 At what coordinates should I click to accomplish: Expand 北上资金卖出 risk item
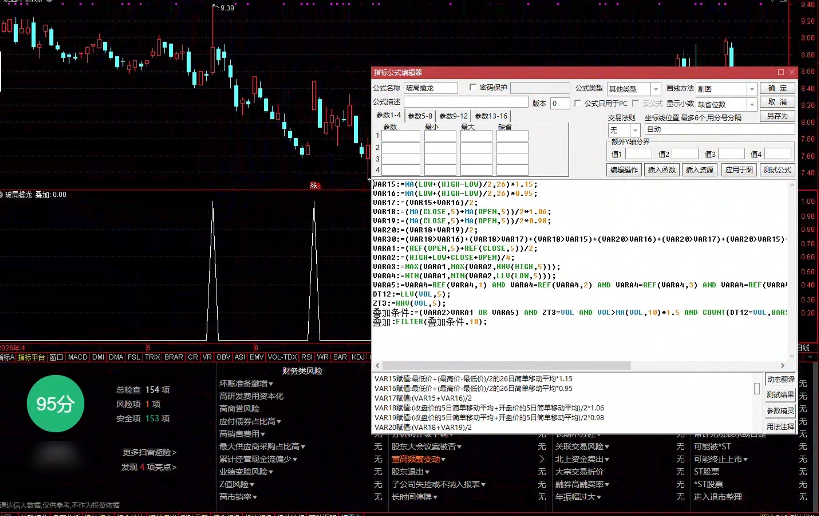pyautogui.click(x=582, y=460)
